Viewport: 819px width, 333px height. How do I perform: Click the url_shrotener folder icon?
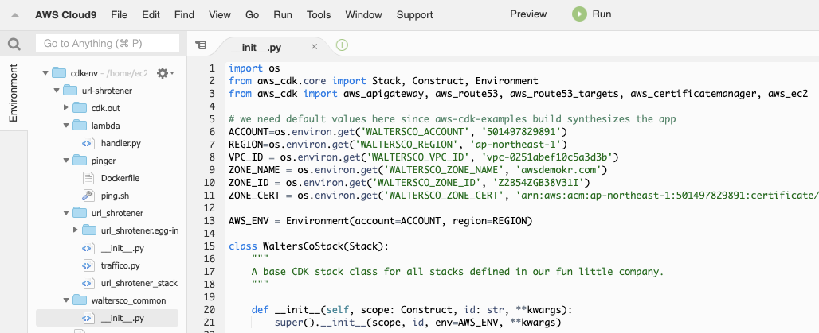(80, 213)
